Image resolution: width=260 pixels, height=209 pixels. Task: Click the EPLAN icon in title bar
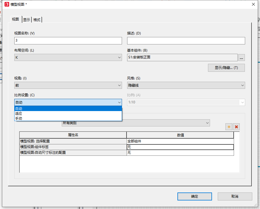(7, 4)
